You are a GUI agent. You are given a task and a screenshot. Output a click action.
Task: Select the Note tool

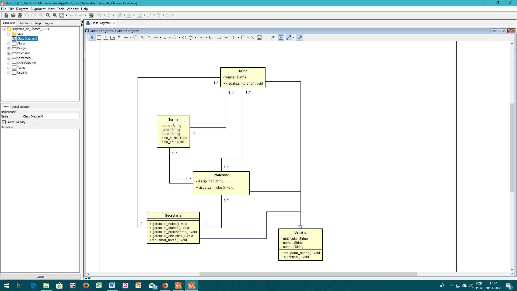pyautogui.click(x=219, y=38)
